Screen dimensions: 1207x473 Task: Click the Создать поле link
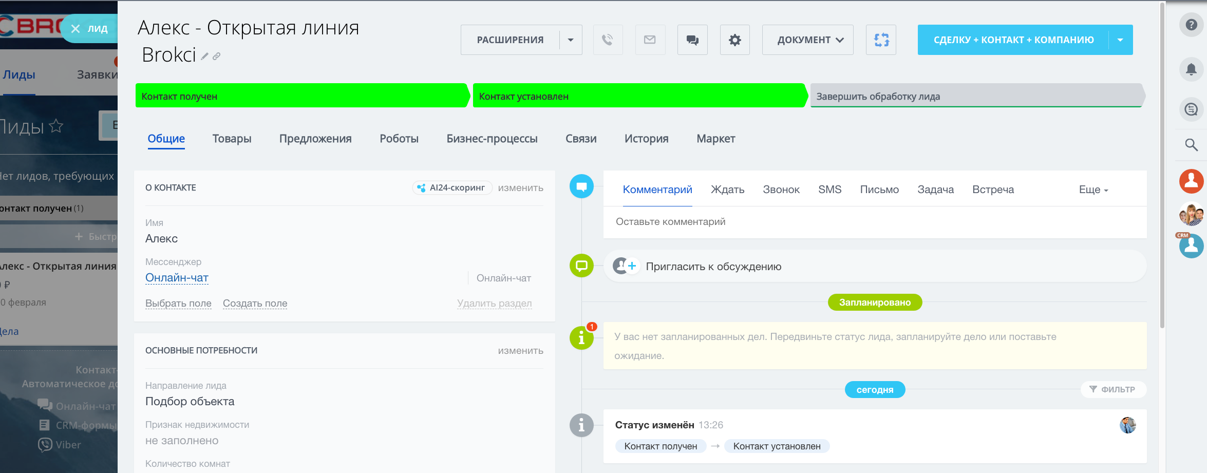pos(255,304)
